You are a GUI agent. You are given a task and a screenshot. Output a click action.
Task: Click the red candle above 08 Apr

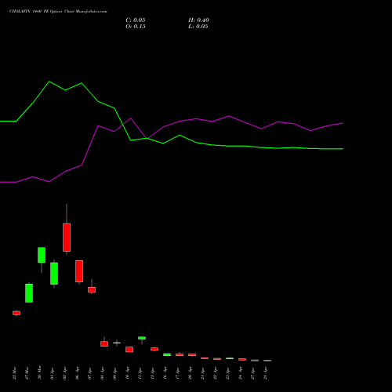pyautogui.click(x=104, y=344)
